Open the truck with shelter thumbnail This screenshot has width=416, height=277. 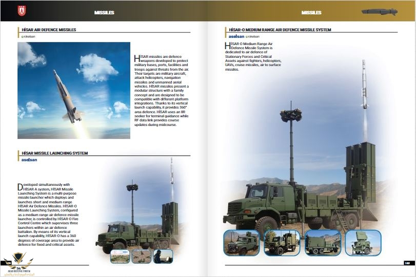click(282, 243)
